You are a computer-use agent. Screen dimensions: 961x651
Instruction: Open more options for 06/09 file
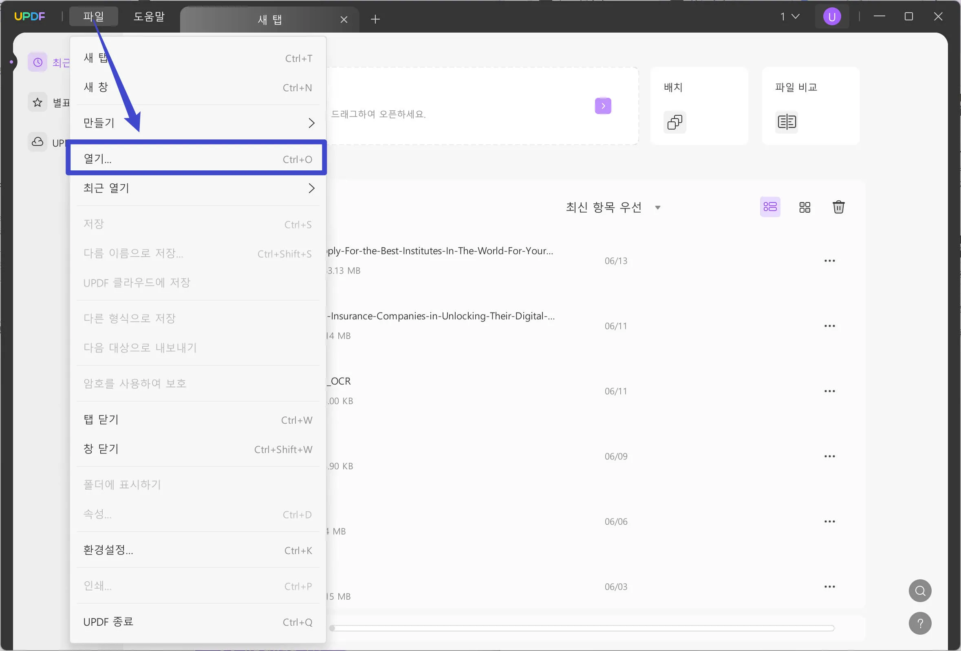click(829, 456)
